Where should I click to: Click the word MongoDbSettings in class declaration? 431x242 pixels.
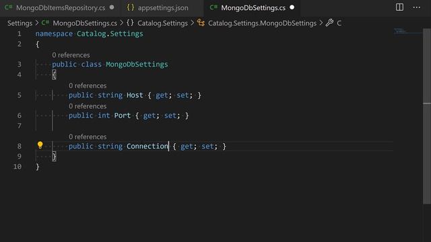click(137, 65)
